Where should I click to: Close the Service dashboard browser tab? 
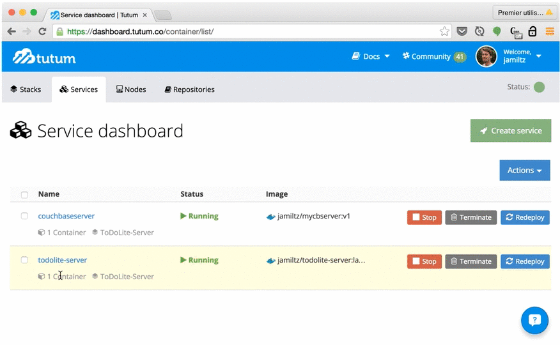(144, 15)
